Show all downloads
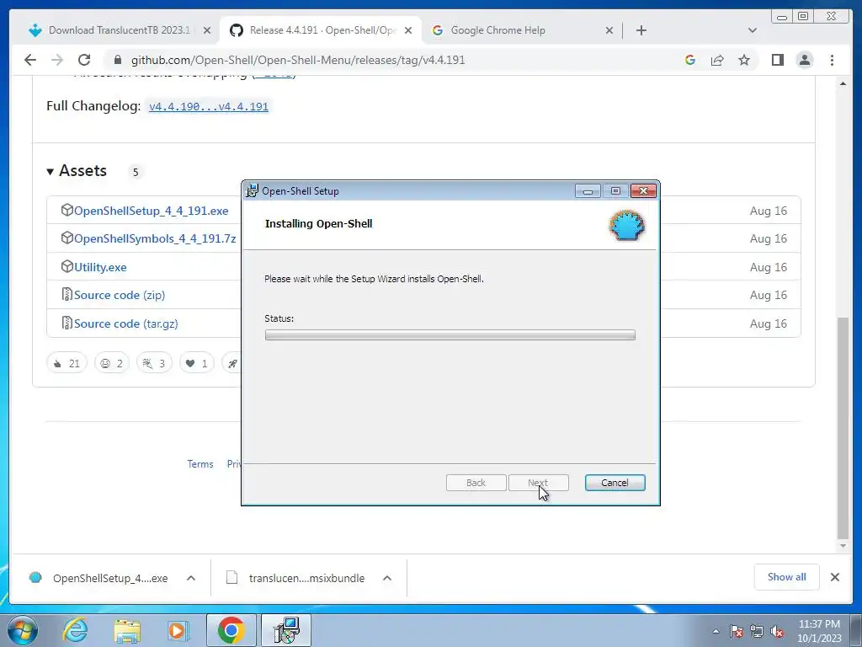The image size is (862, 647). [x=787, y=577]
